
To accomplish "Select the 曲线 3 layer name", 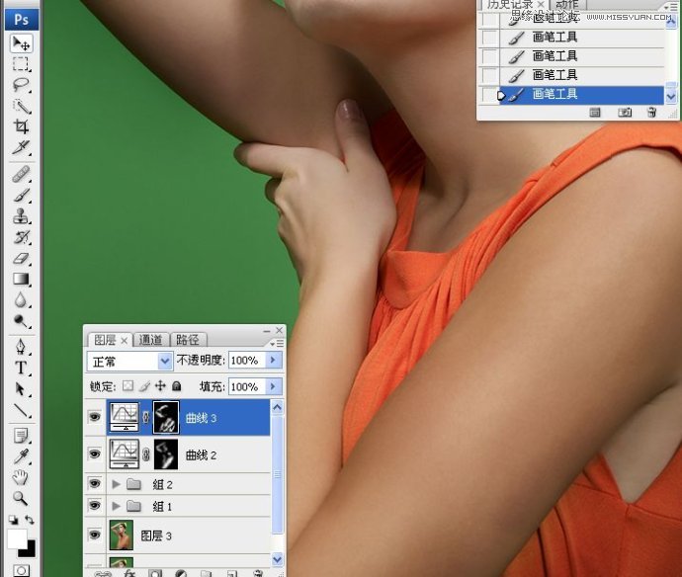I will [201, 418].
